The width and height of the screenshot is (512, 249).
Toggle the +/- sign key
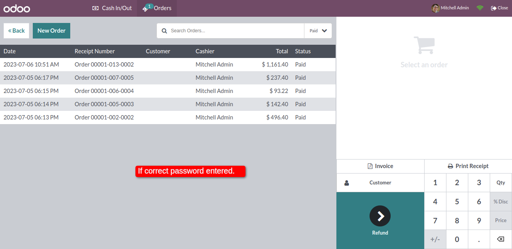(x=435, y=239)
